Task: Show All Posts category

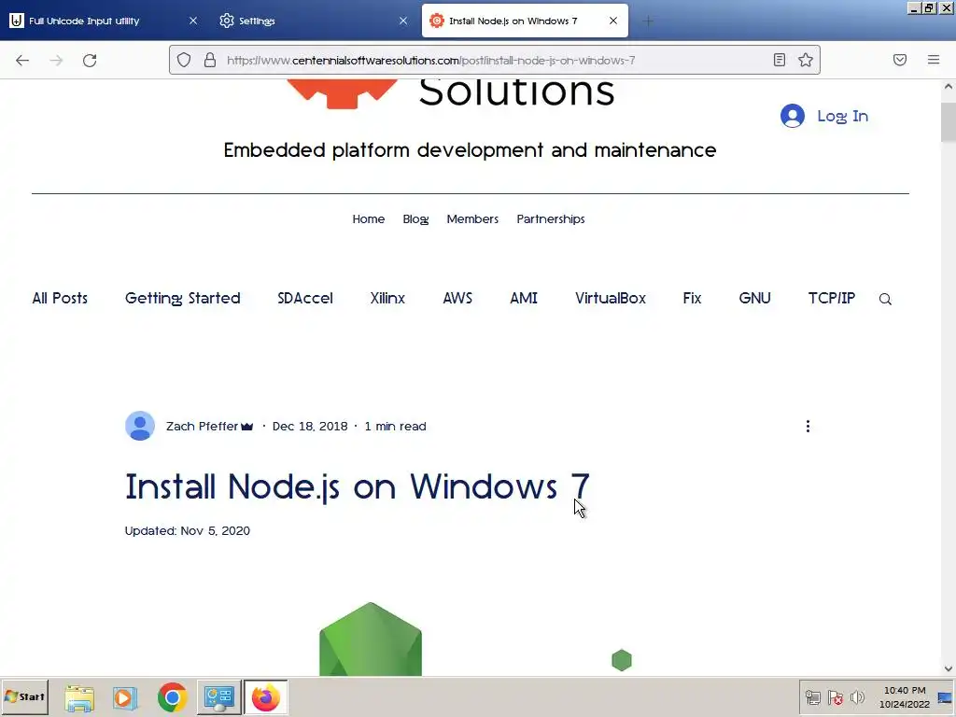Action: (60, 298)
